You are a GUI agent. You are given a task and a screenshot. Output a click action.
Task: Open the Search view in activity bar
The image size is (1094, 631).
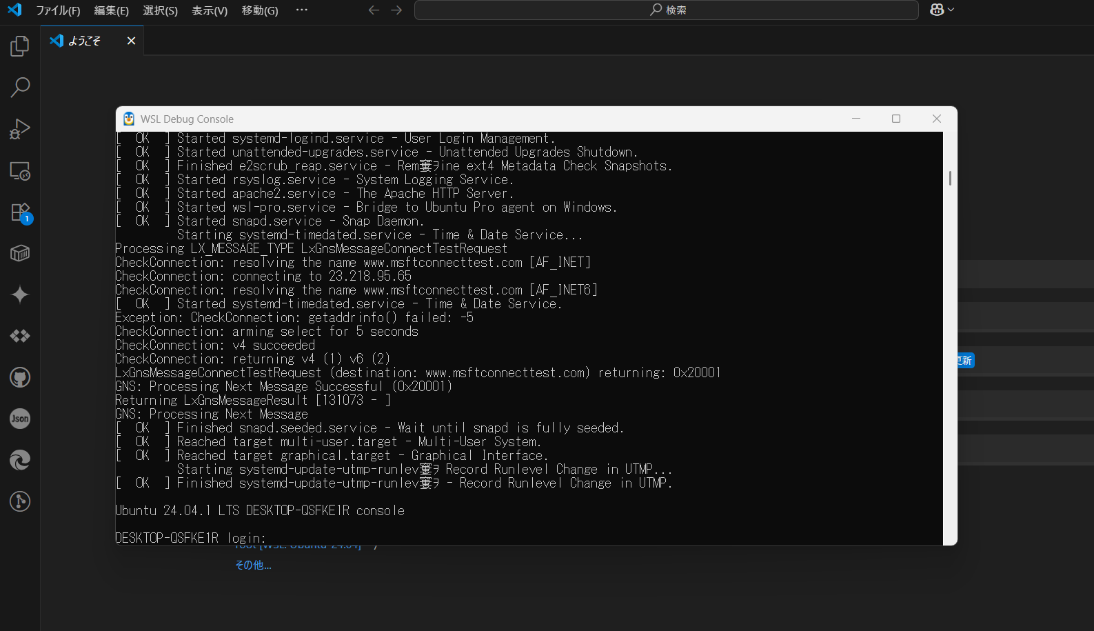[20, 88]
